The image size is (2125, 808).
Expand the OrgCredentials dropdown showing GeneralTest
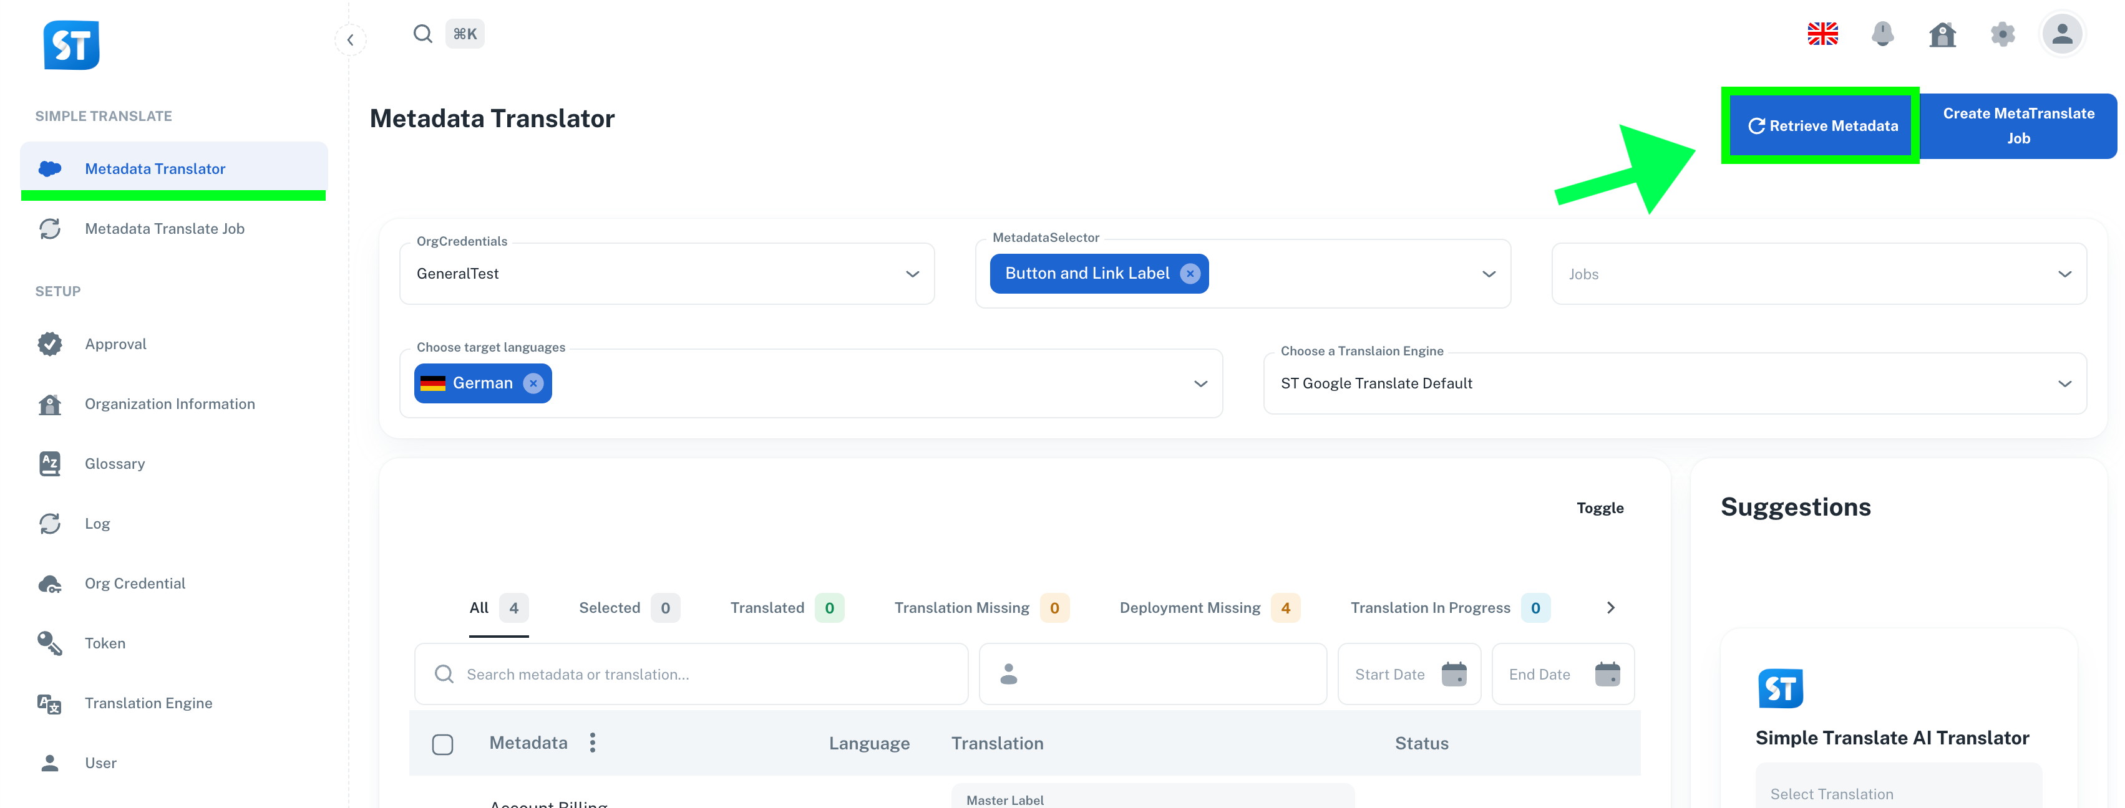(x=912, y=273)
